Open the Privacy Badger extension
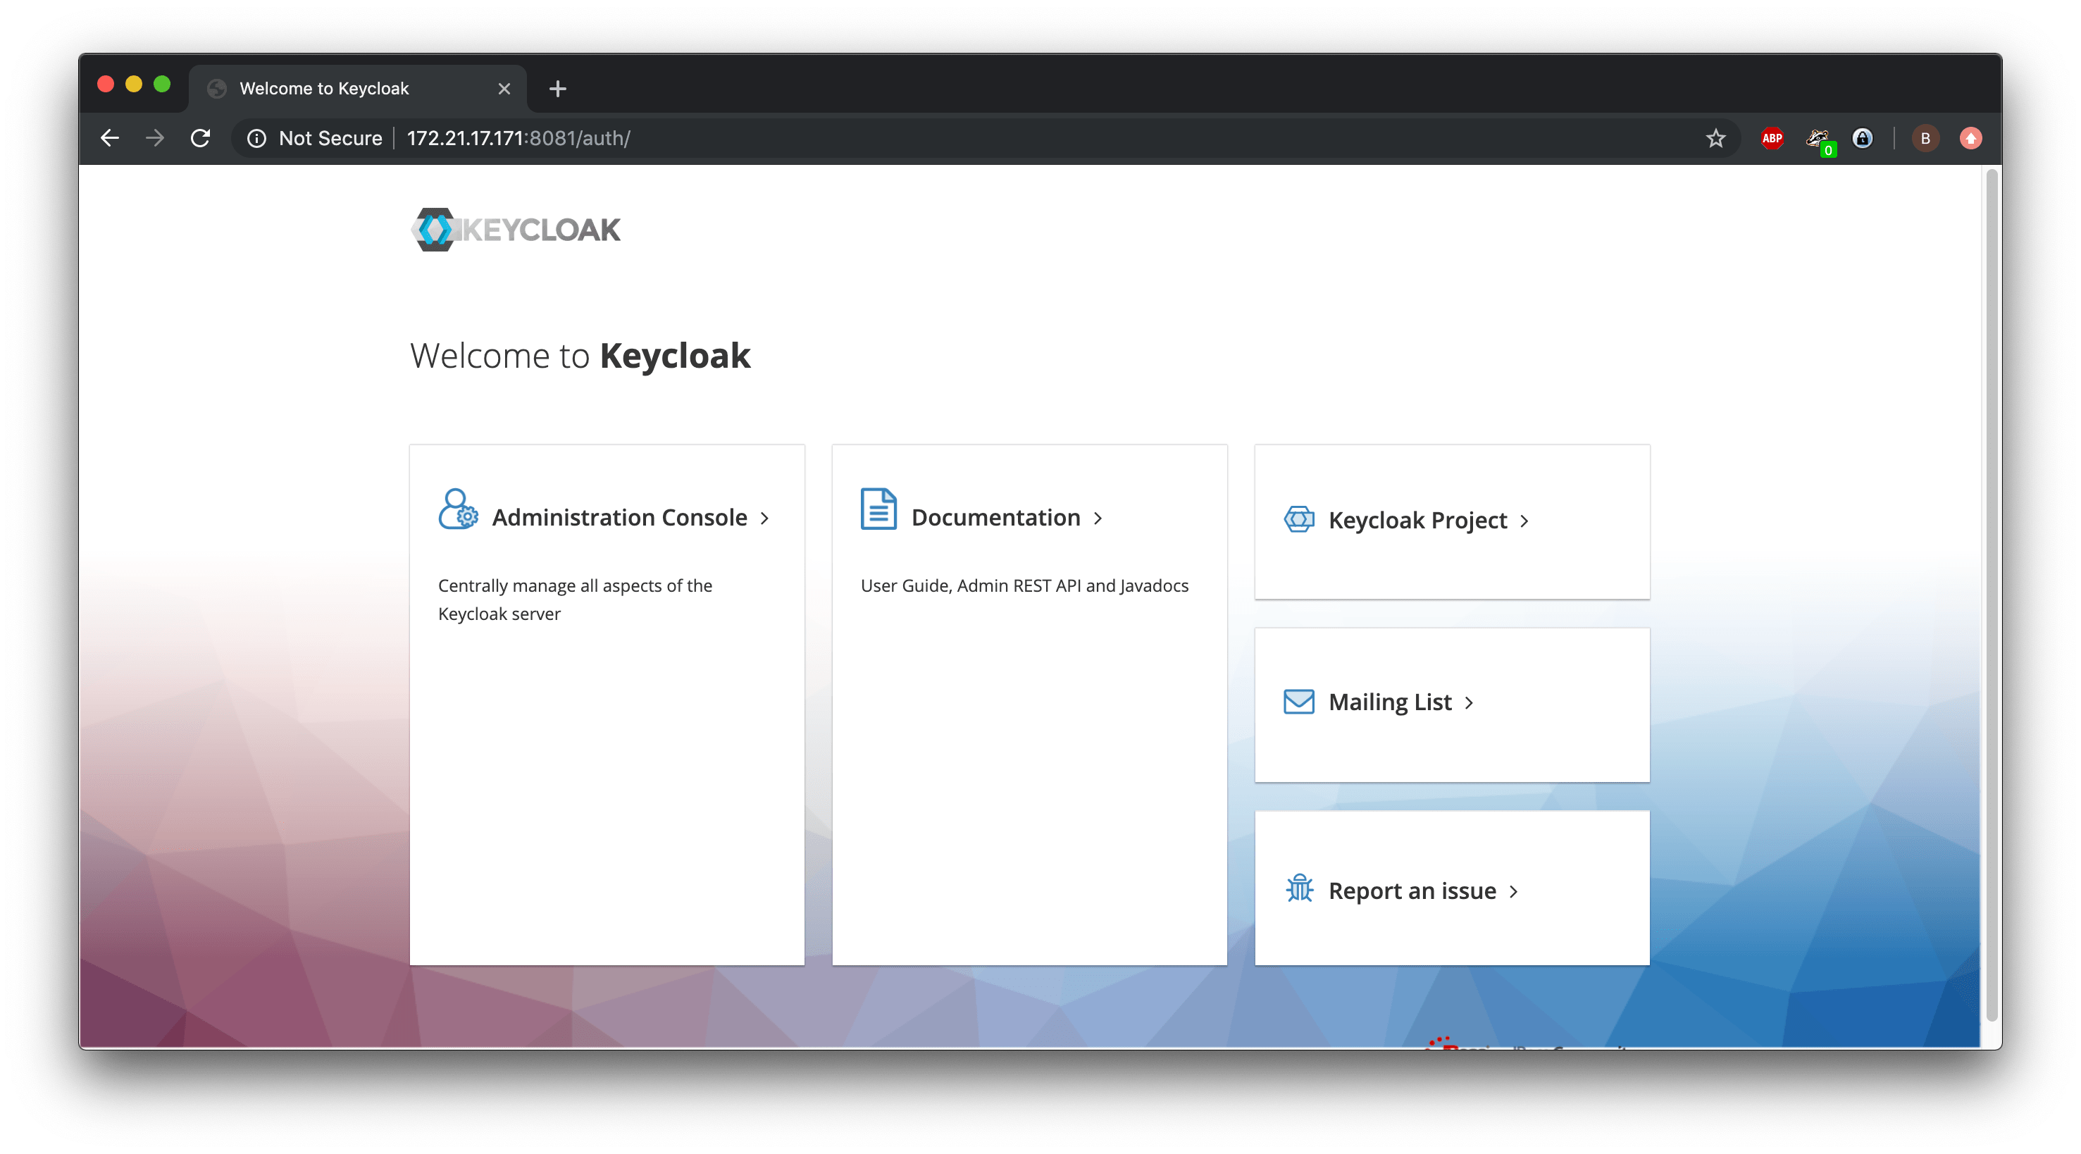The height and width of the screenshot is (1154, 2081). click(1818, 138)
